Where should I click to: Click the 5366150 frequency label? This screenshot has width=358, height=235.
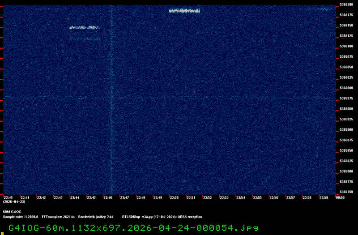click(x=346, y=26)
